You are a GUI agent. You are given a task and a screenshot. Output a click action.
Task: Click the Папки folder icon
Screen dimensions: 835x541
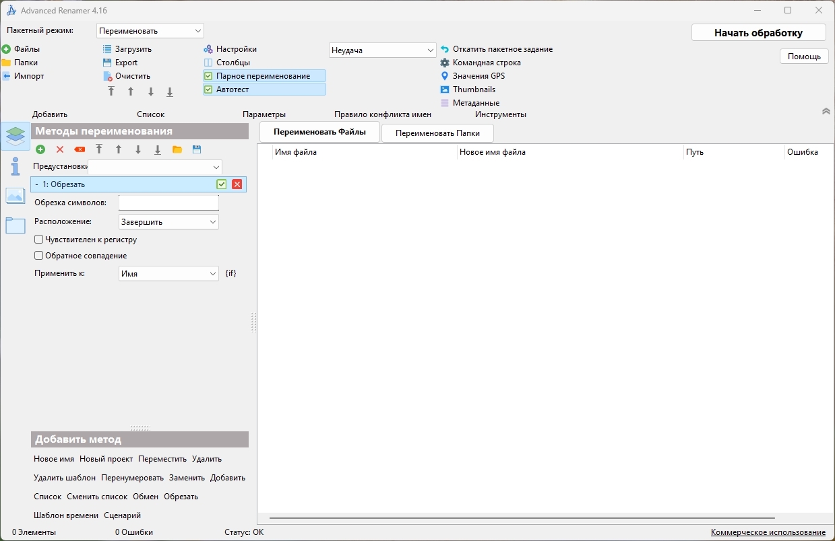click(6, 63)
